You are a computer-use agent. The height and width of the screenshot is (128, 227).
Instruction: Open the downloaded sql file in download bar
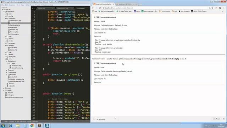pos(101,119)
